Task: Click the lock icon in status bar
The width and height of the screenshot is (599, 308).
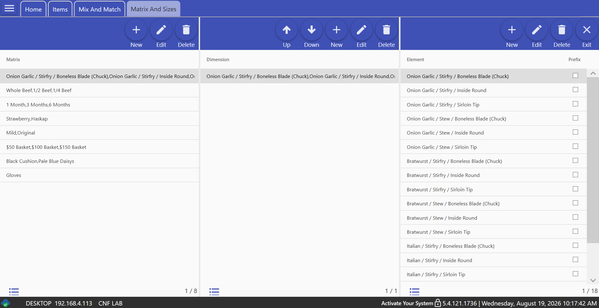Action: [x=438, y=303]
